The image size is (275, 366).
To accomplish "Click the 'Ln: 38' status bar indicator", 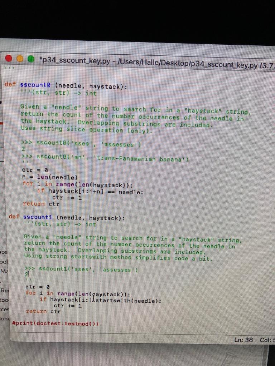I will (243, 340).
